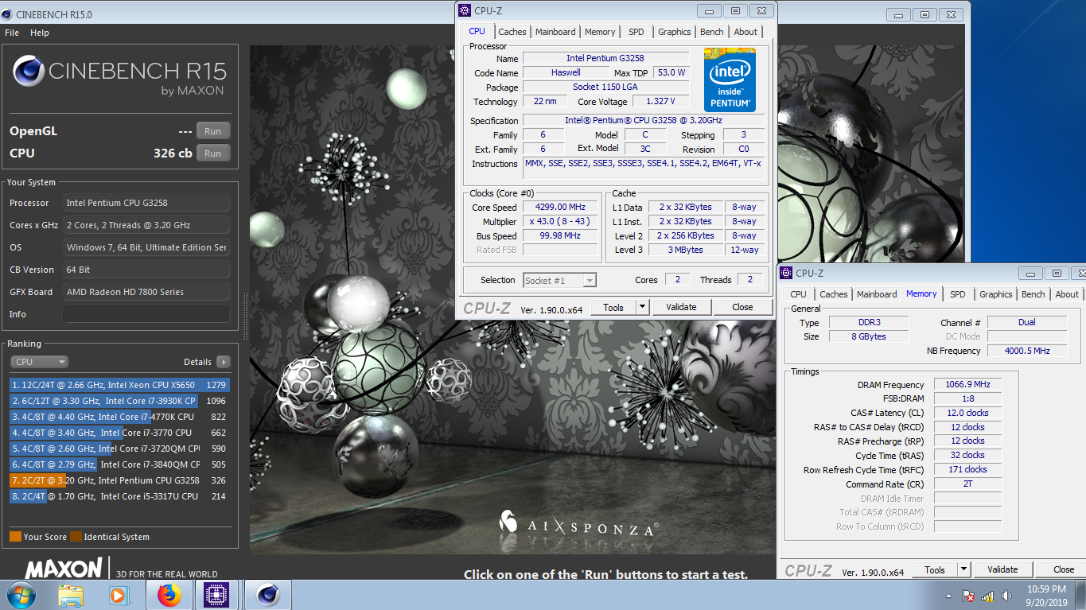Run the OpenGL benchmark
This screenshot has width=1086, height=610.
(x=212, y=131)
